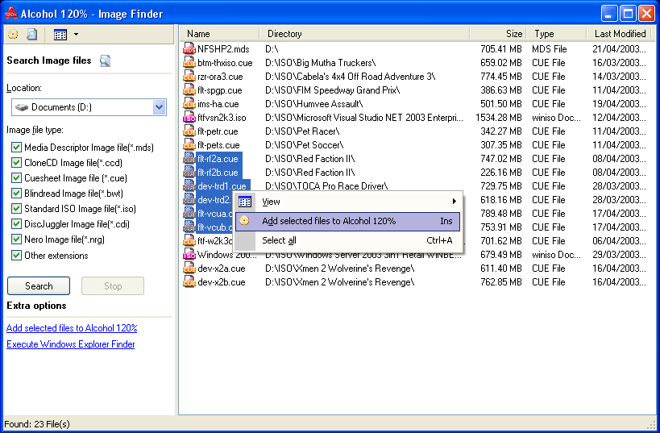The height and width of the screenshot is (433, 660).
Task: Click the icon of selected flt-rf2a.cue
Action: point(189,158)
